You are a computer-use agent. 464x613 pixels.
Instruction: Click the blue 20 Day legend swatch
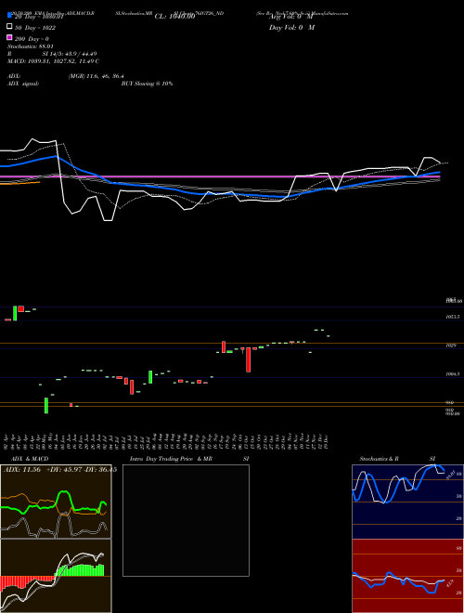(x=9, y=16)
